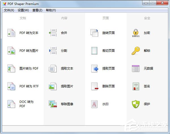Open the 提取页面 blue arrow icon
This screenshot has width=170, height=134.
[x=95, y=69]
